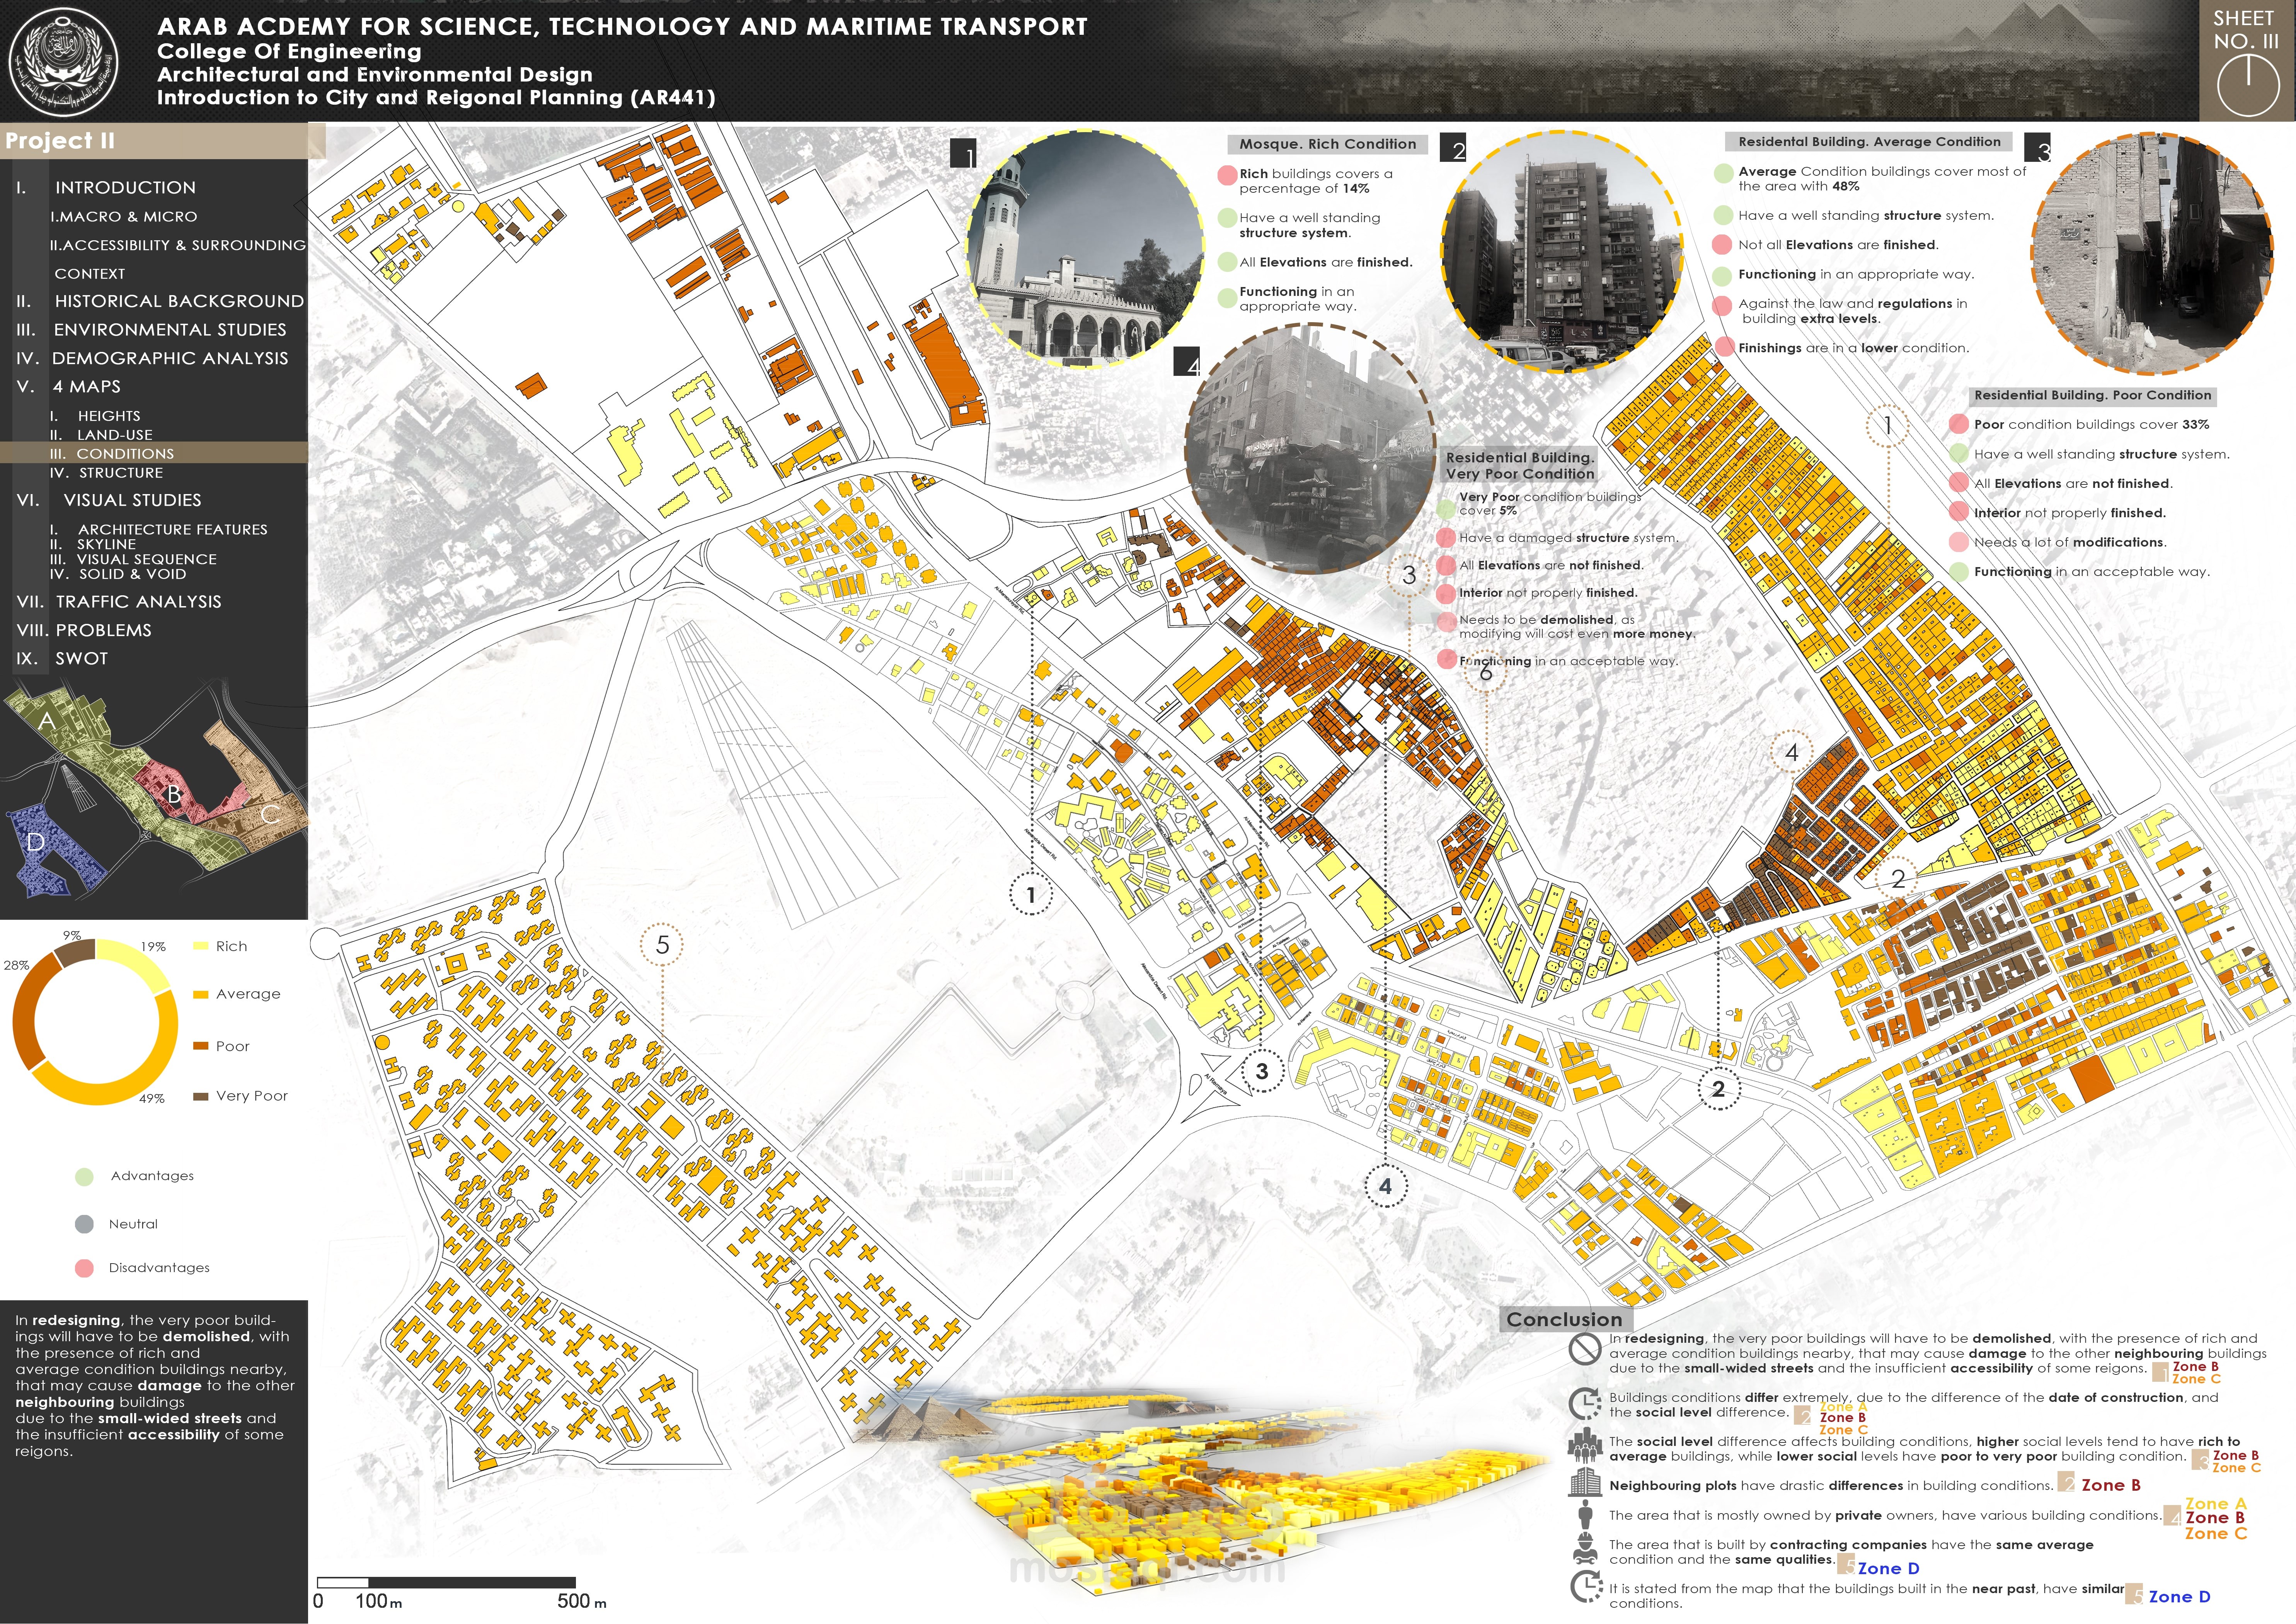Click the construction worker helmet icon
Image resolution: width=2296 pixels, height=1624 pixels.
[1585, 1550]
